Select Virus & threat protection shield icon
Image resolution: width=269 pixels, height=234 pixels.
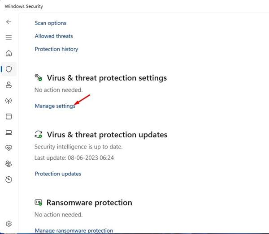click(x=9, y=69)
